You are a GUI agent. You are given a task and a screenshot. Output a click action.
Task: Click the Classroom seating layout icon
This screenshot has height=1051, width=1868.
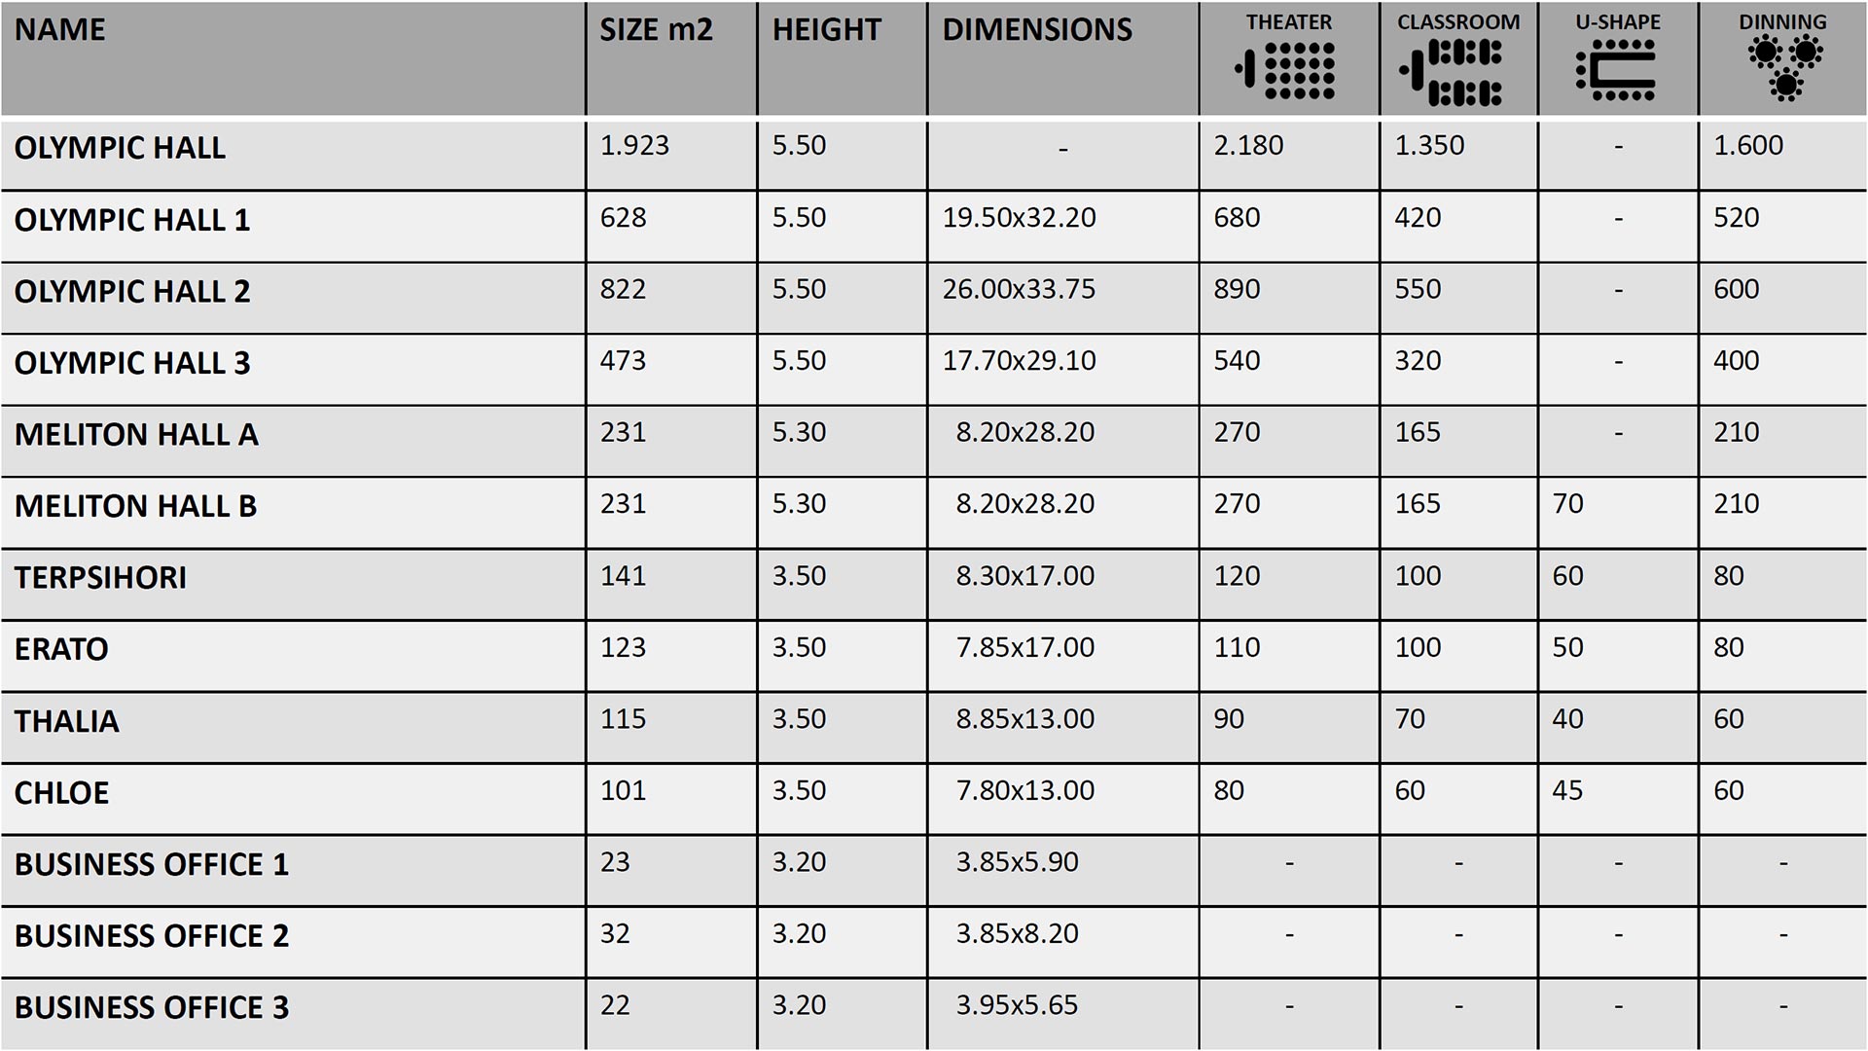tap(1452, 72)
